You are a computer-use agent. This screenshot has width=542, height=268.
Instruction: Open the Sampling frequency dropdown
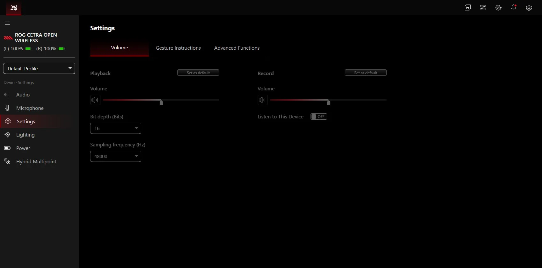tap(116, 156)
